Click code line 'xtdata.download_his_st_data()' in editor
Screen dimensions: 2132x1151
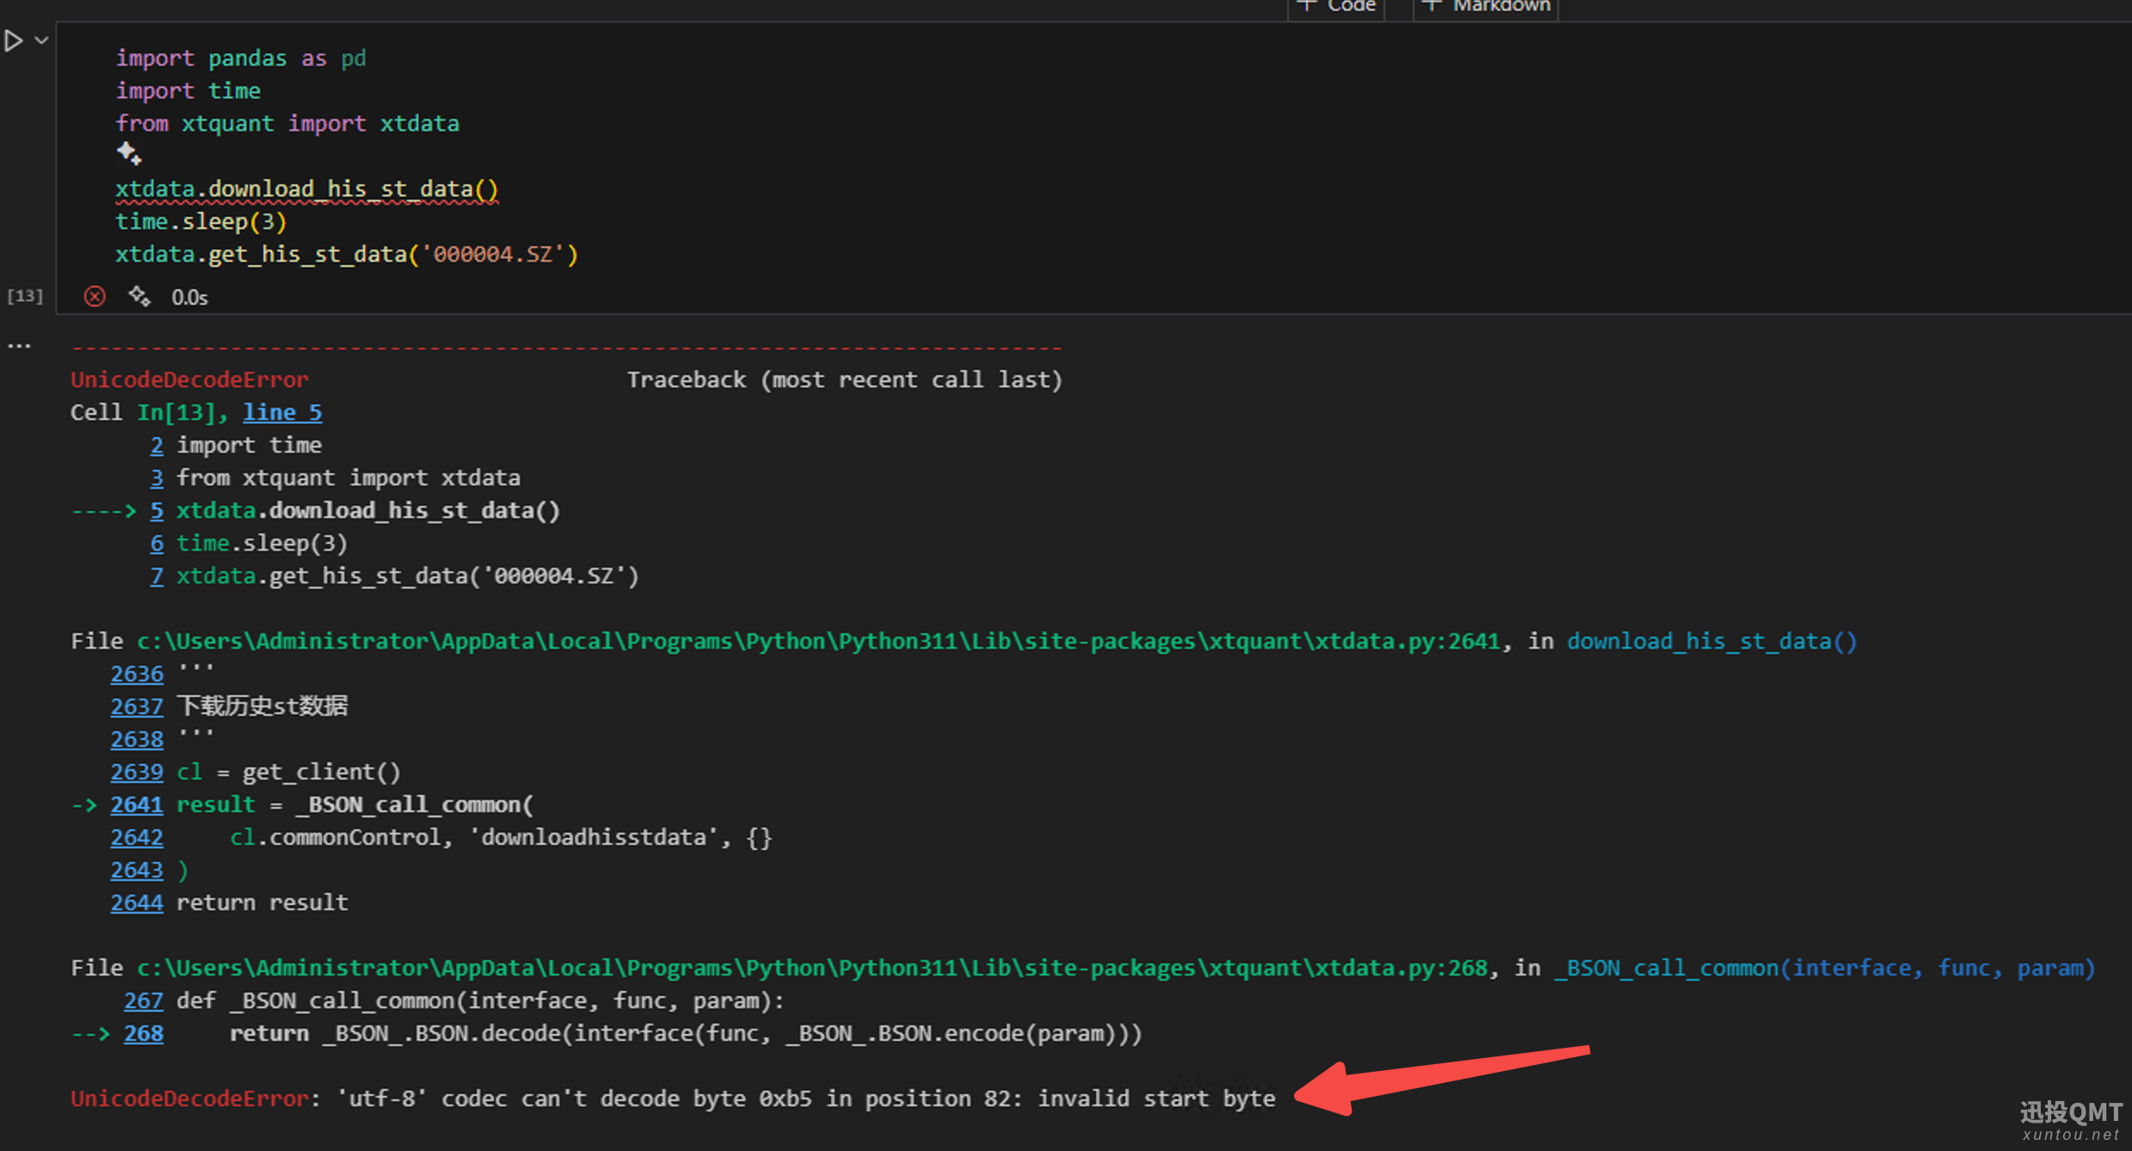click(307, 189)
